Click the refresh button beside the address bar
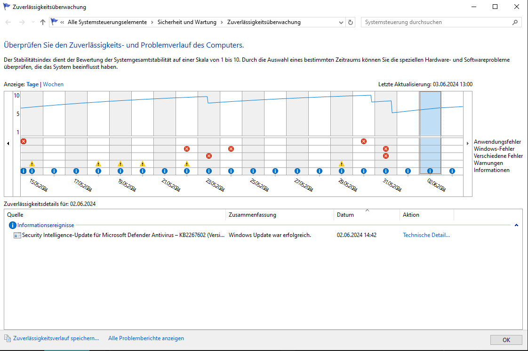This screenshot has height=351, width=528. pos(351,22)
